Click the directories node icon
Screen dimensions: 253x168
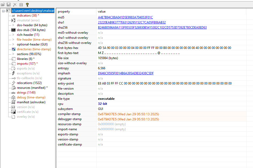(14, 49)
